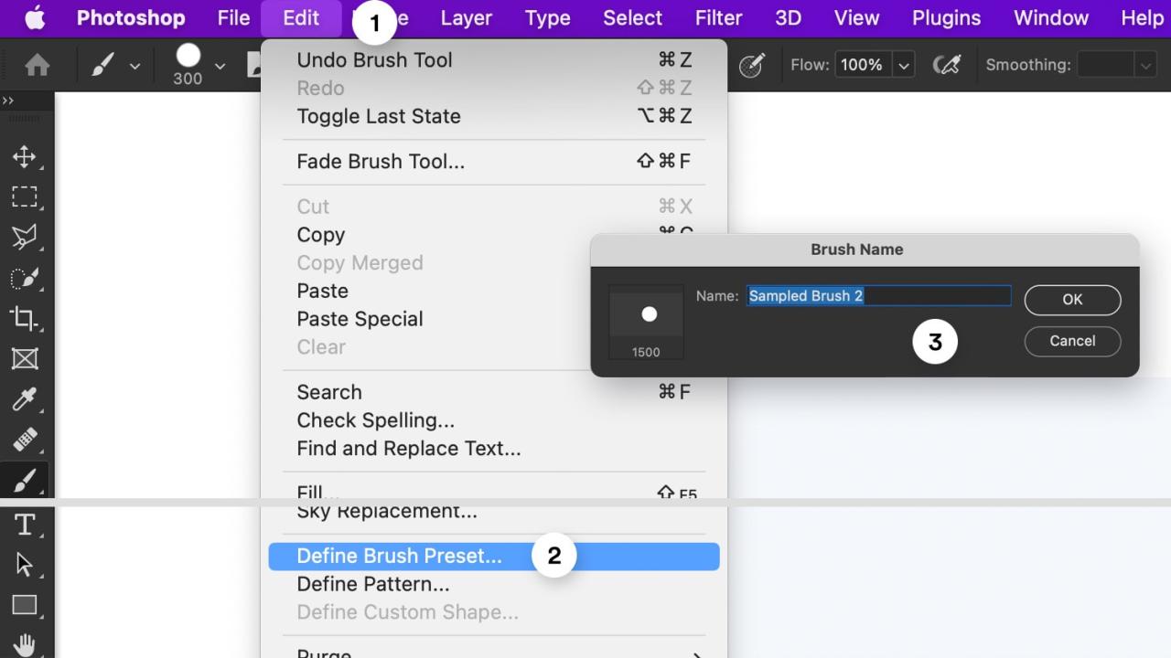This screenshot has width=1171, height=658.
Task: Open the Smoothing dropdown arrow
Action: pos(1145,65)
